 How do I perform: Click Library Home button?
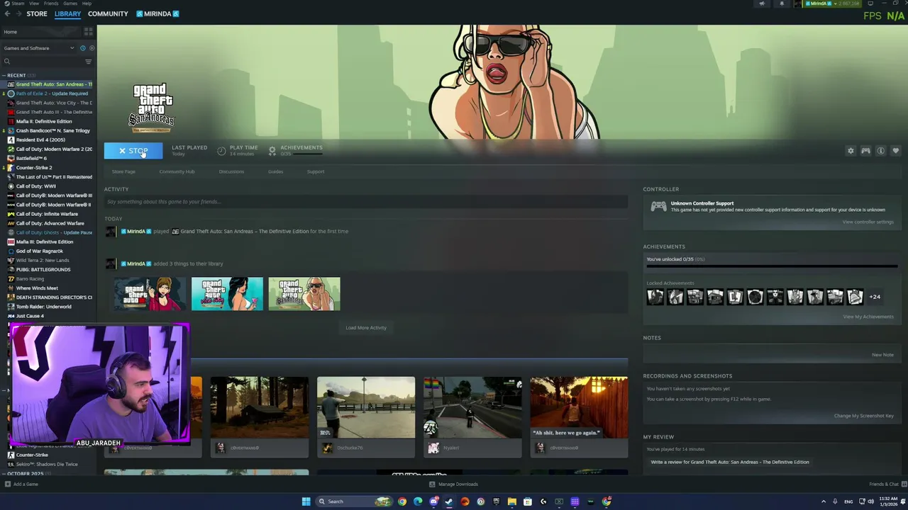tap(41, 32)
